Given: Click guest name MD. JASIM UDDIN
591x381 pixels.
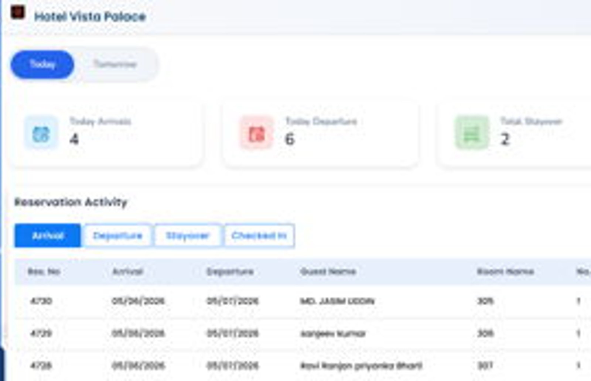Looking at the screenshot, I should tap(337, 301).
